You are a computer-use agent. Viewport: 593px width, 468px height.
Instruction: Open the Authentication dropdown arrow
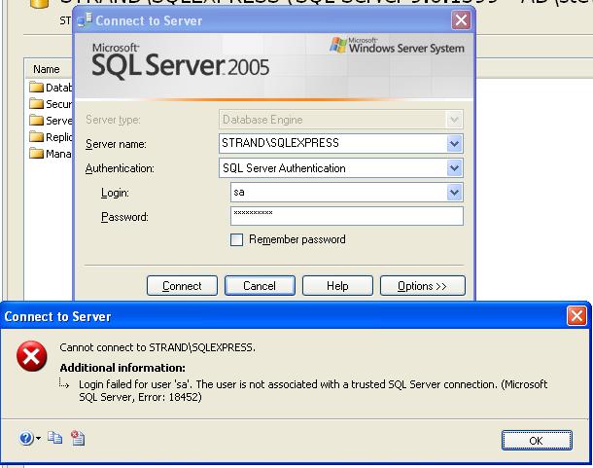tap(454, 168)
